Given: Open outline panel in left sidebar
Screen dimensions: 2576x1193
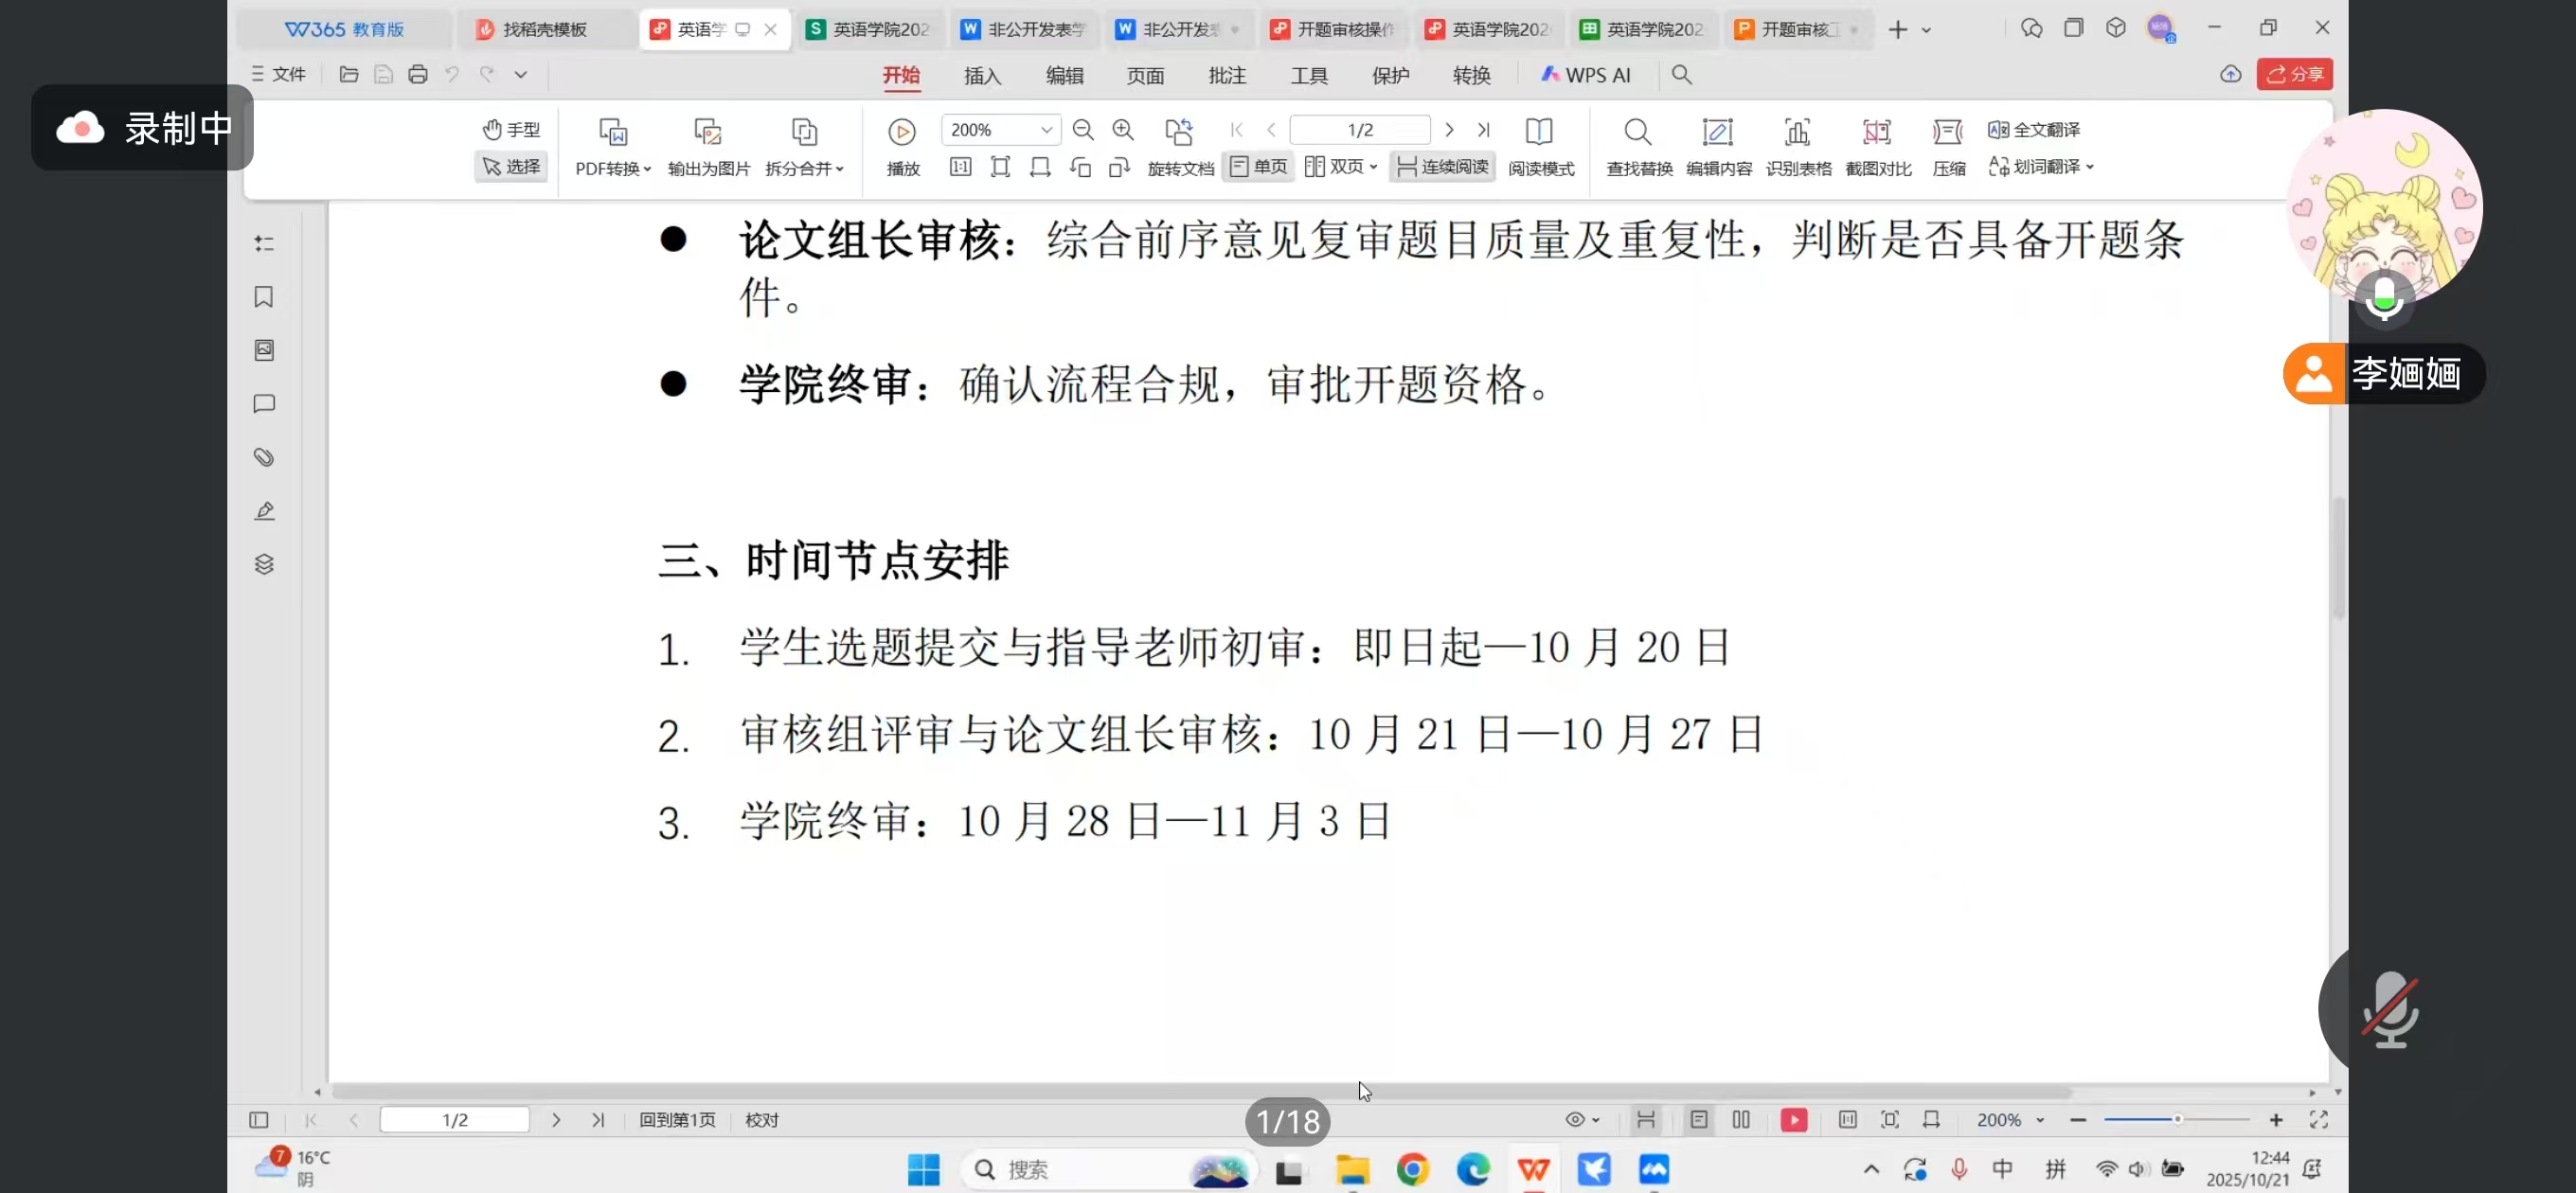Looking at the screenshot, I should pos(264,243).
